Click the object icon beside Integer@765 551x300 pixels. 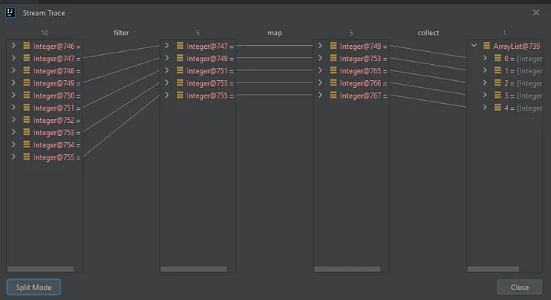333,70
